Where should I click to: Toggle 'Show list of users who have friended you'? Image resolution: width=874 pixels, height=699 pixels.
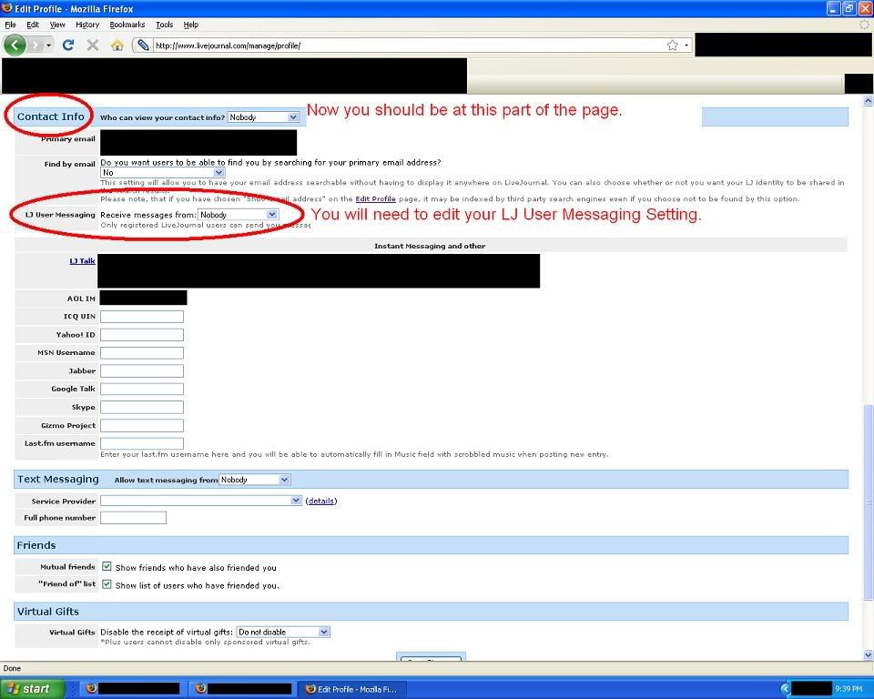tap(107, 584)
